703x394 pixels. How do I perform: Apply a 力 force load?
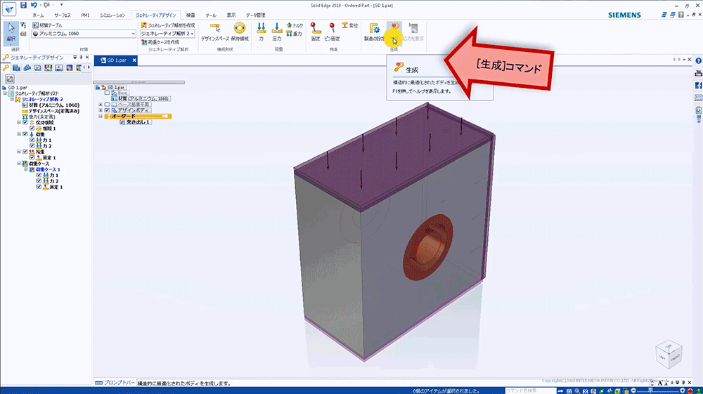[x=261, y=32]
